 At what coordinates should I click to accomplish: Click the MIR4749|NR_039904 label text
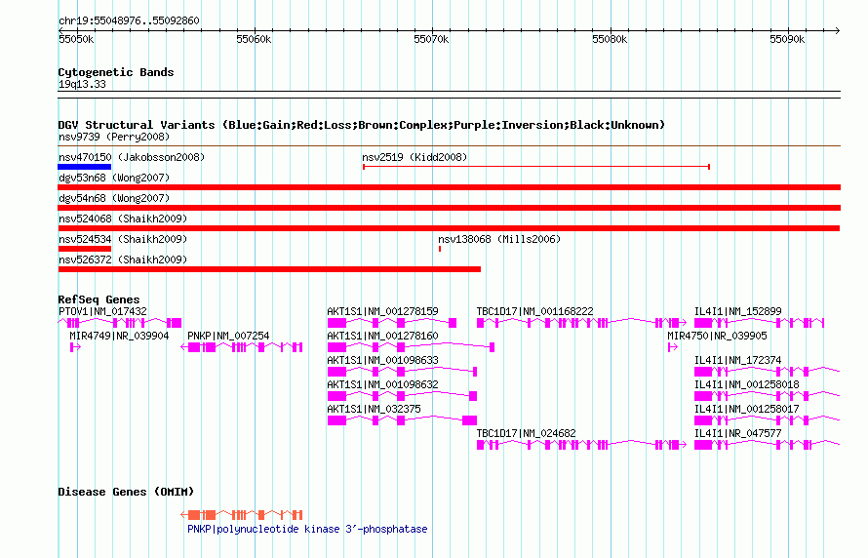point(119,336)
